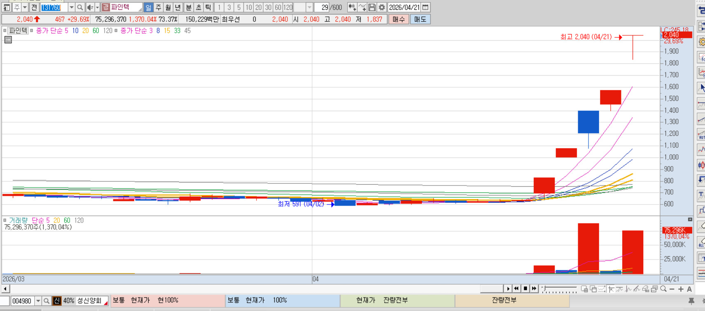Play the chart replay forward
This screenshot has width=705, height=311.
click(x=508, y=289)
